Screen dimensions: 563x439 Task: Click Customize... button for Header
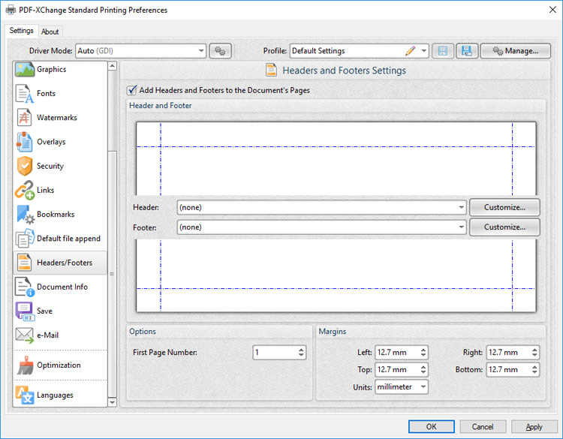[504, 207]
